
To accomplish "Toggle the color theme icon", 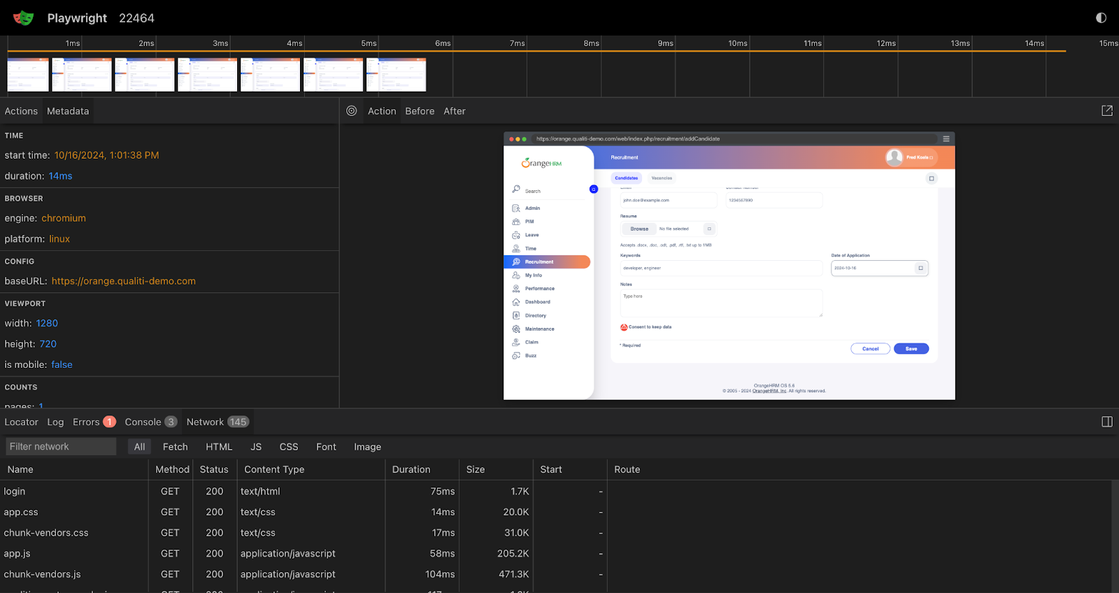I will (x=1102, y=17).
